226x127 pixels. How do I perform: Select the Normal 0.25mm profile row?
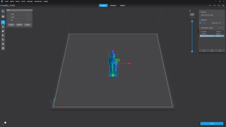click(212, 34)
